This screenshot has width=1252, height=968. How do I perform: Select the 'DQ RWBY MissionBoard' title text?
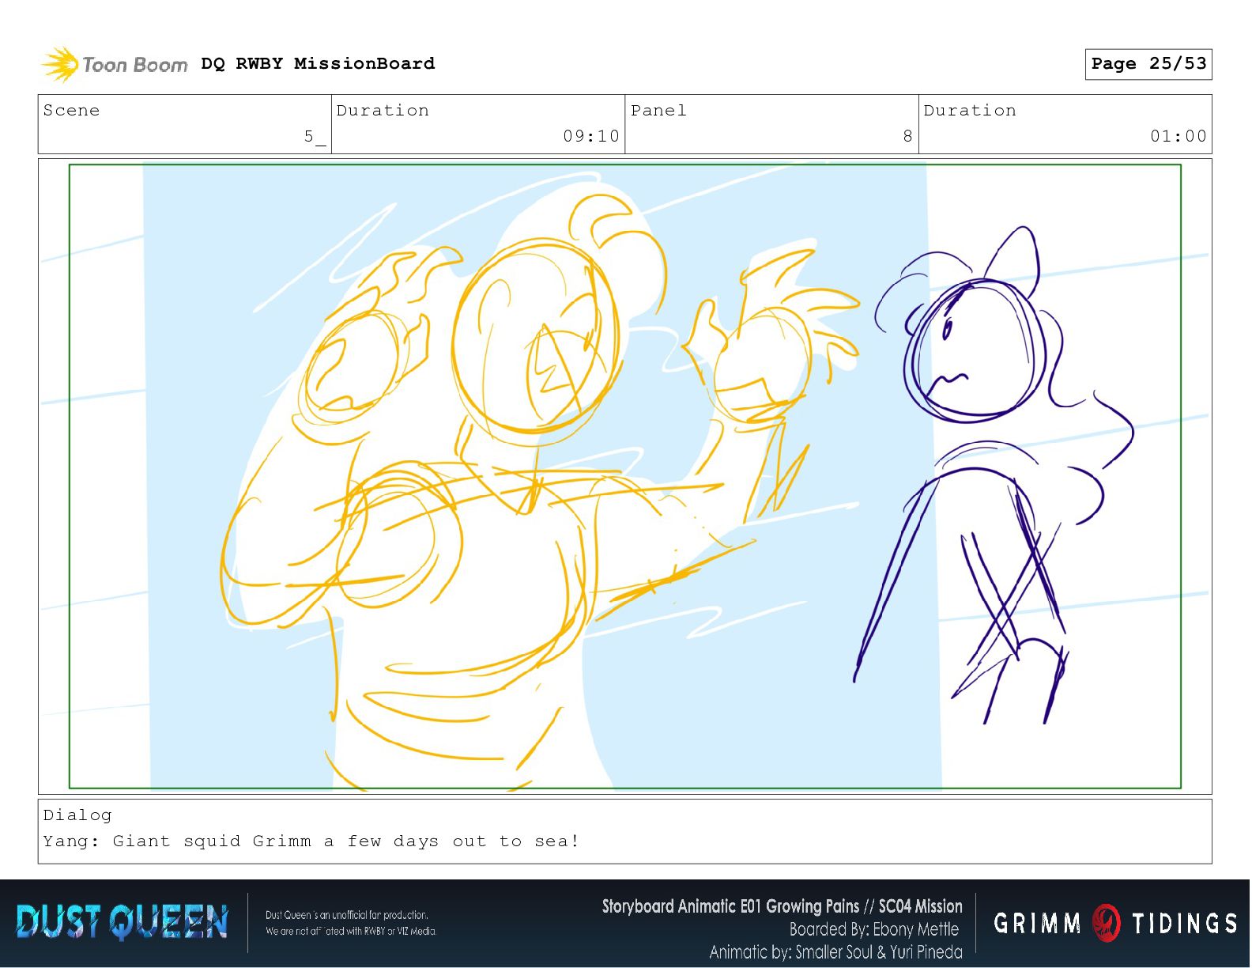click(x=318, y=63)
